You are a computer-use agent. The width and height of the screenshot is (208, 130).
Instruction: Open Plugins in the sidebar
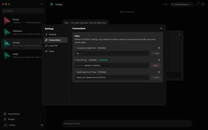tap(11, 119)
